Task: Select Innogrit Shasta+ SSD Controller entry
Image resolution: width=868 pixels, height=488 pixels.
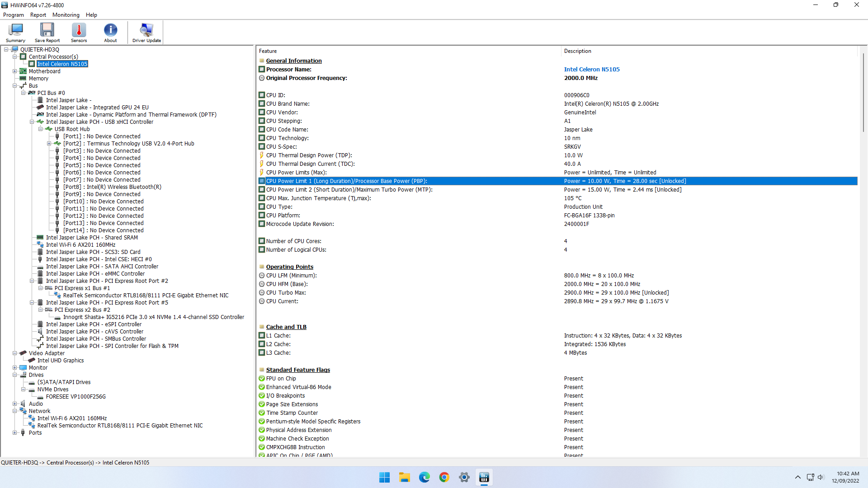Action: pyautogui.click(x=154, y=317)
